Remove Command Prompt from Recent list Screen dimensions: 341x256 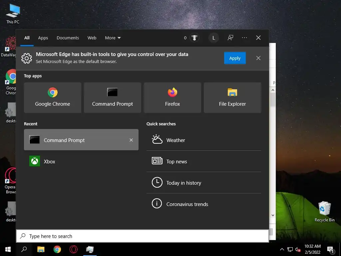click(131, 140)
